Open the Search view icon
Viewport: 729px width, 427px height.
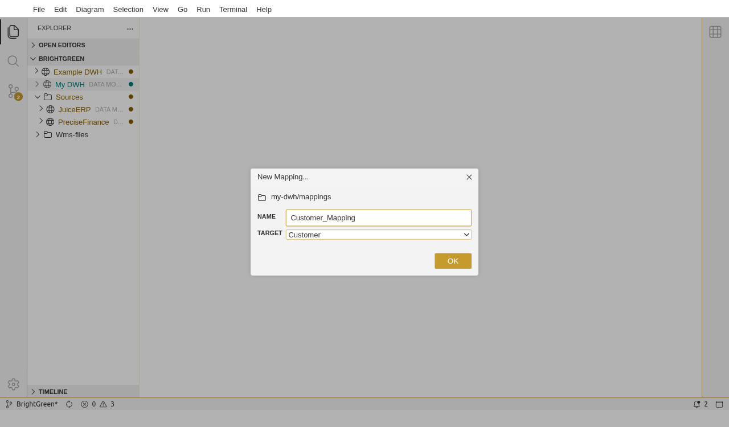tap(13, 61)
